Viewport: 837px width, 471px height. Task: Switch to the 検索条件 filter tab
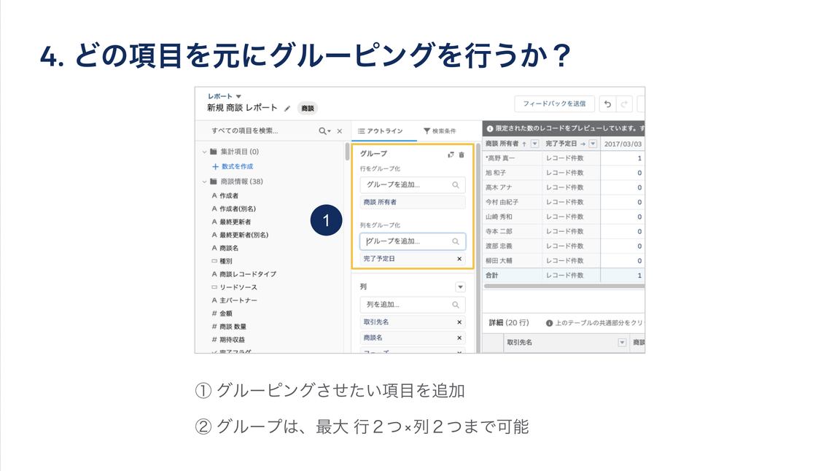coord(440,131)
